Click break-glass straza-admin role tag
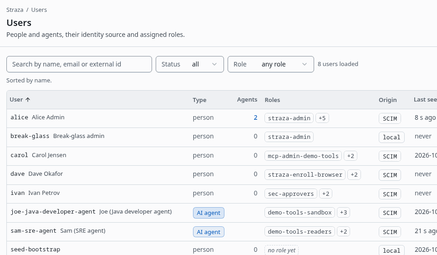Screen dimensions: 437x255 (x=289, y=137)
